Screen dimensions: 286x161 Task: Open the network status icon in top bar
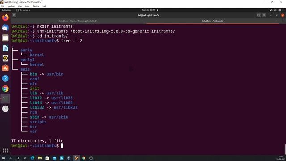(271, 10)
